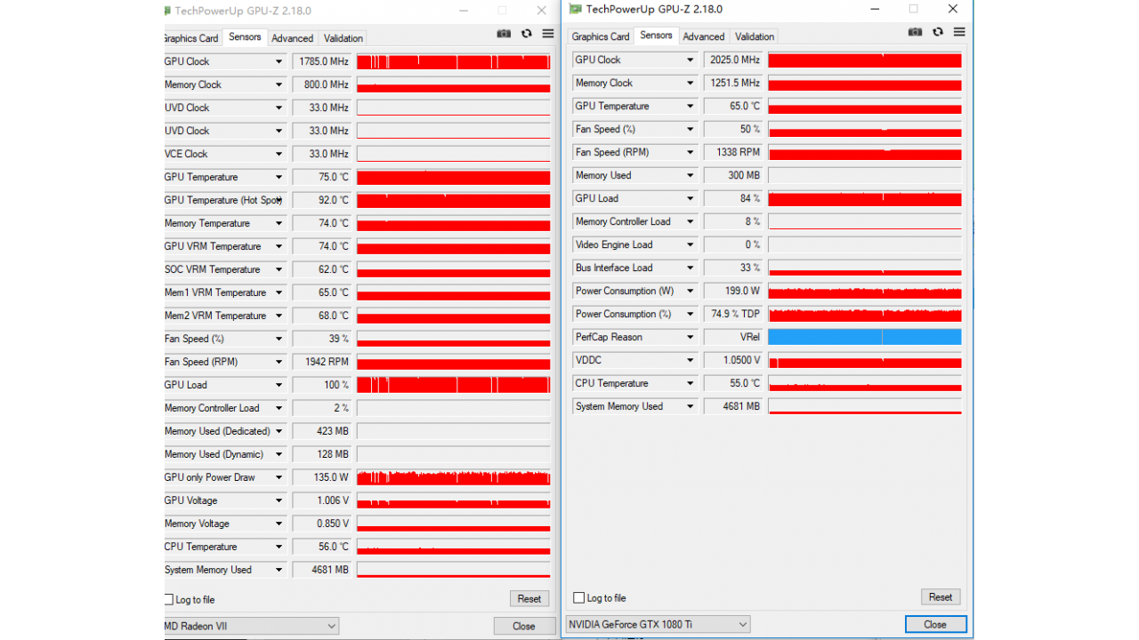Open the GPU only Power Draw sensor dropdown
This screenshot has width=1139, height=640.
pos(279,477)
